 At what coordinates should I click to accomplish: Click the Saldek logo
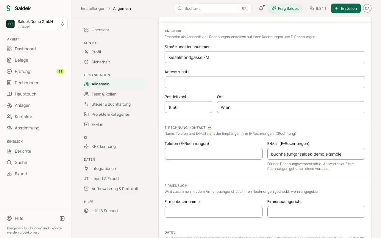coord(18,8)
